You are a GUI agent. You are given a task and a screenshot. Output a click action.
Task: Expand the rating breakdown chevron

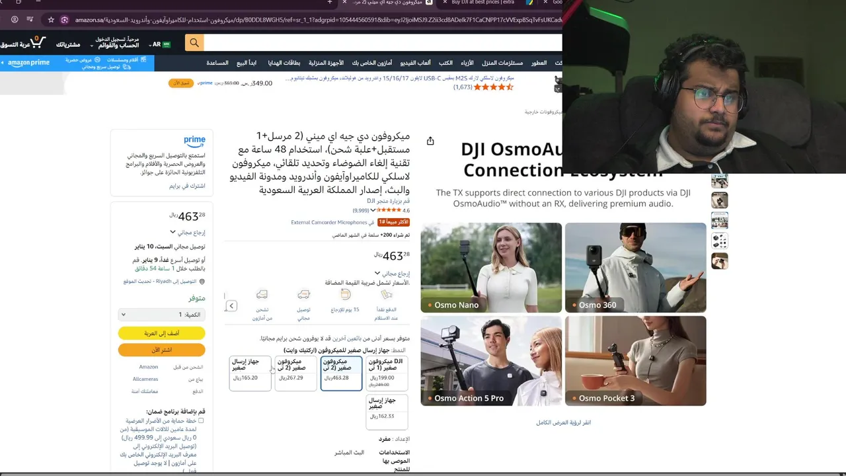373,210
